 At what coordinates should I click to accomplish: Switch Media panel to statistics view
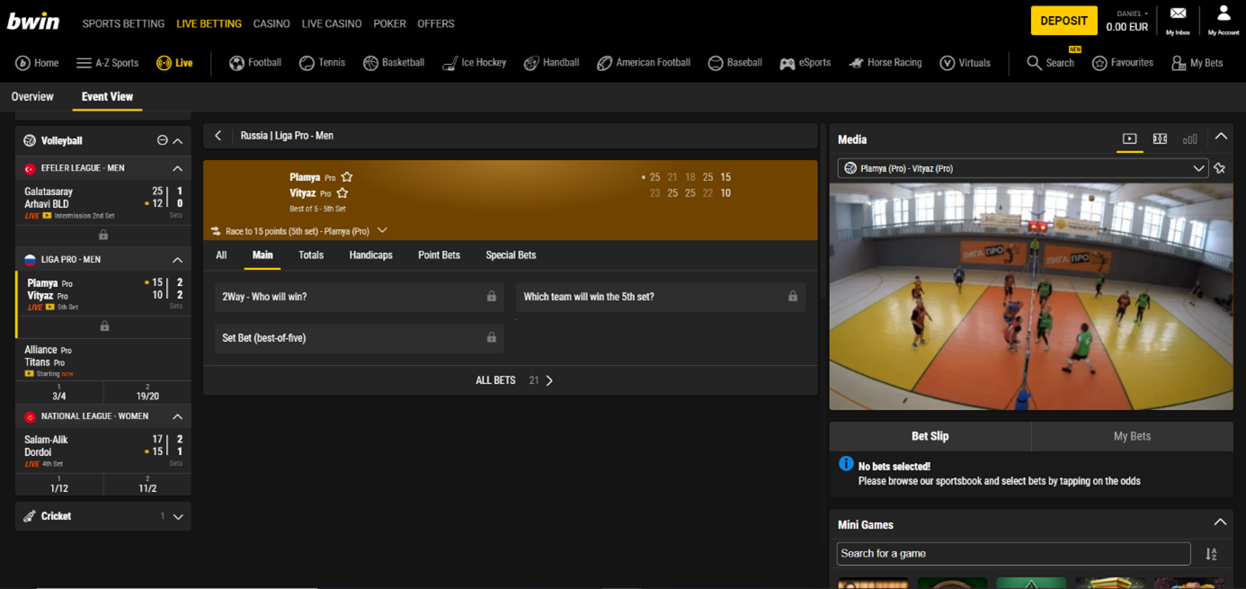[1190, 139]
